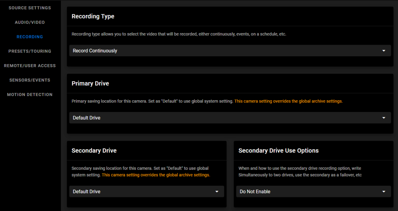Click the Primary Drive dropdown arrow
Viewport: 398px width, 211px height.
coord(384,118)
